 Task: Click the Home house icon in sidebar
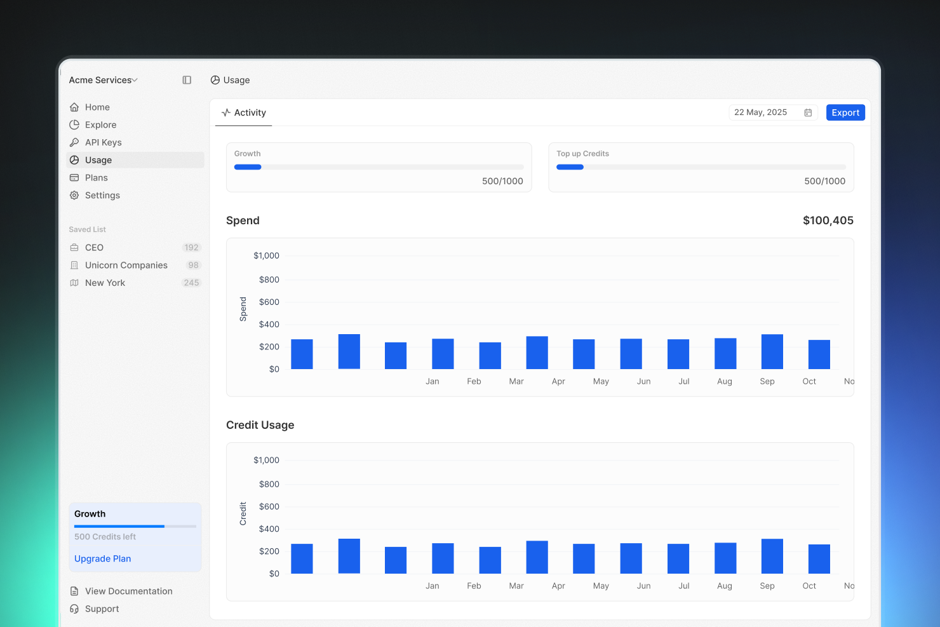point(74,107)
